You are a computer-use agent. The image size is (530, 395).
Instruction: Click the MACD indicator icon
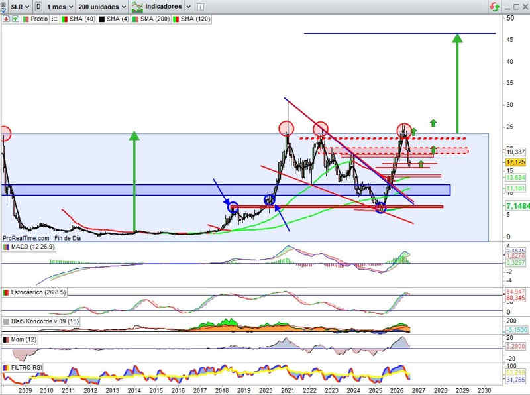coord(6,247)
